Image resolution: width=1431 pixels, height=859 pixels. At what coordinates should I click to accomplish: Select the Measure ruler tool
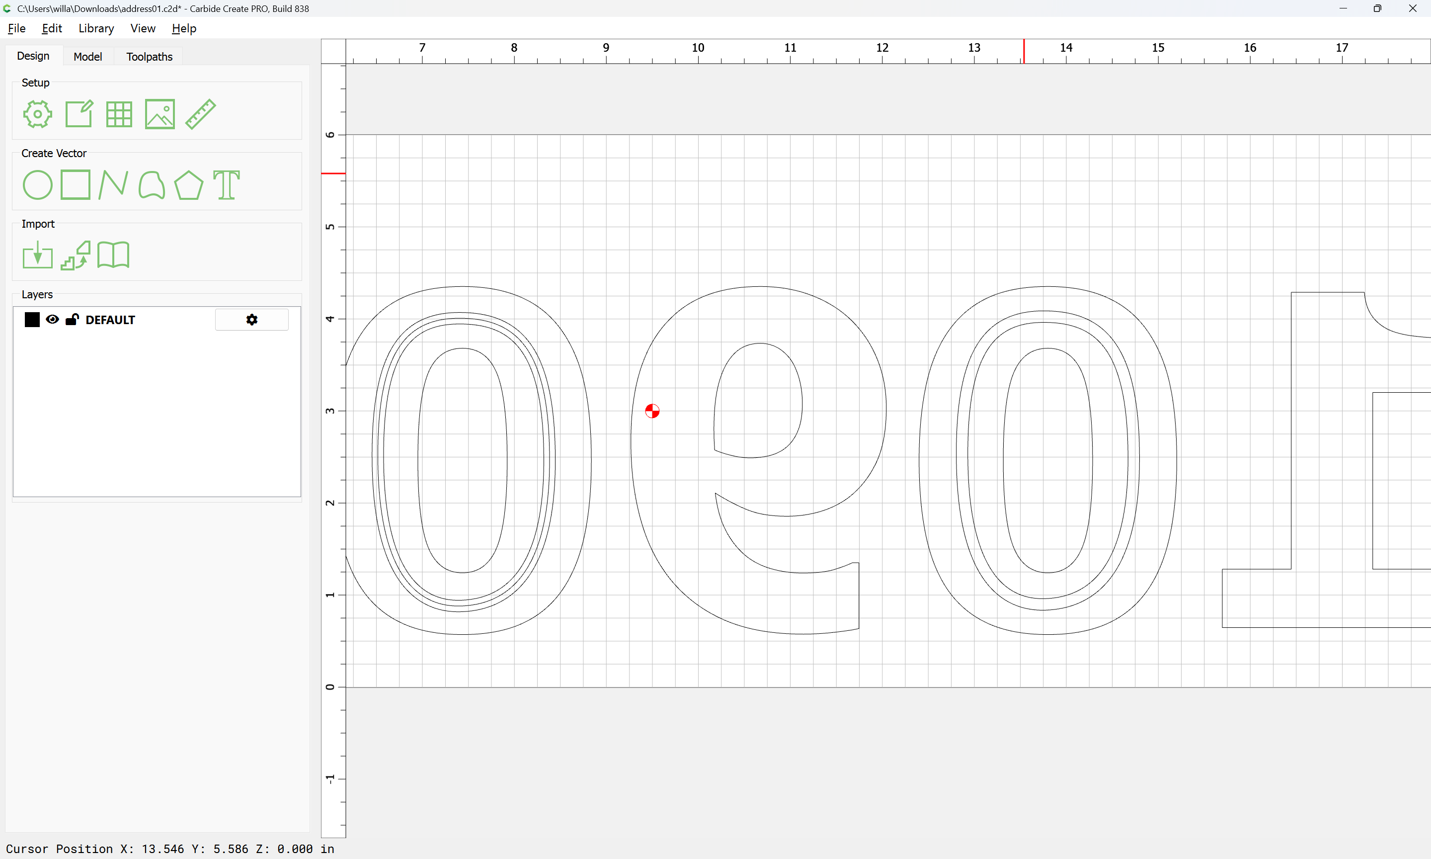[201, 114]
